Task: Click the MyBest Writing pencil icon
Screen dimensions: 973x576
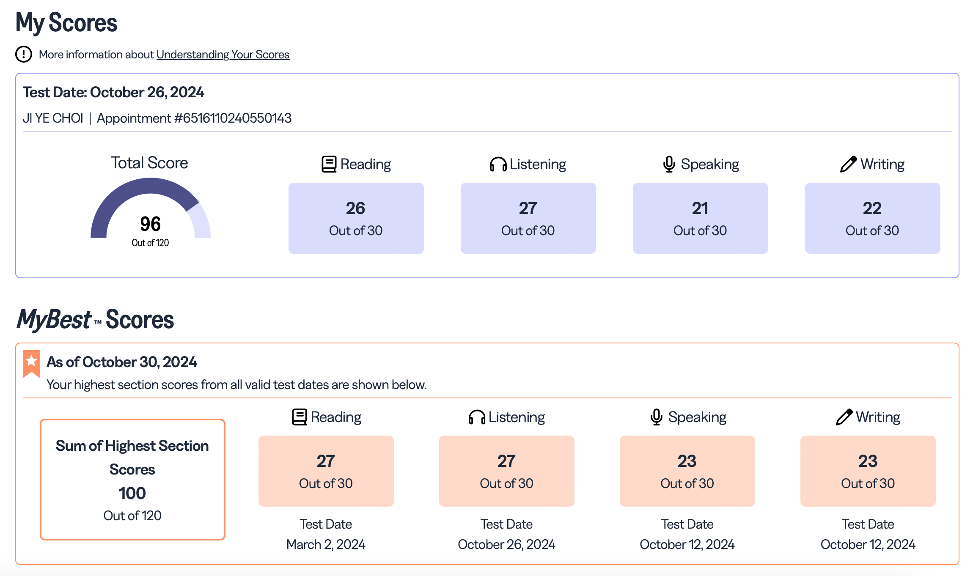Action: click(844, 417)
